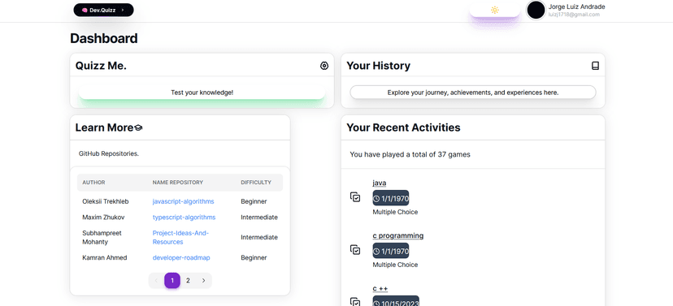Click the Your History book icon
Viewport: 673px width, 306px height.
point(595,66)
